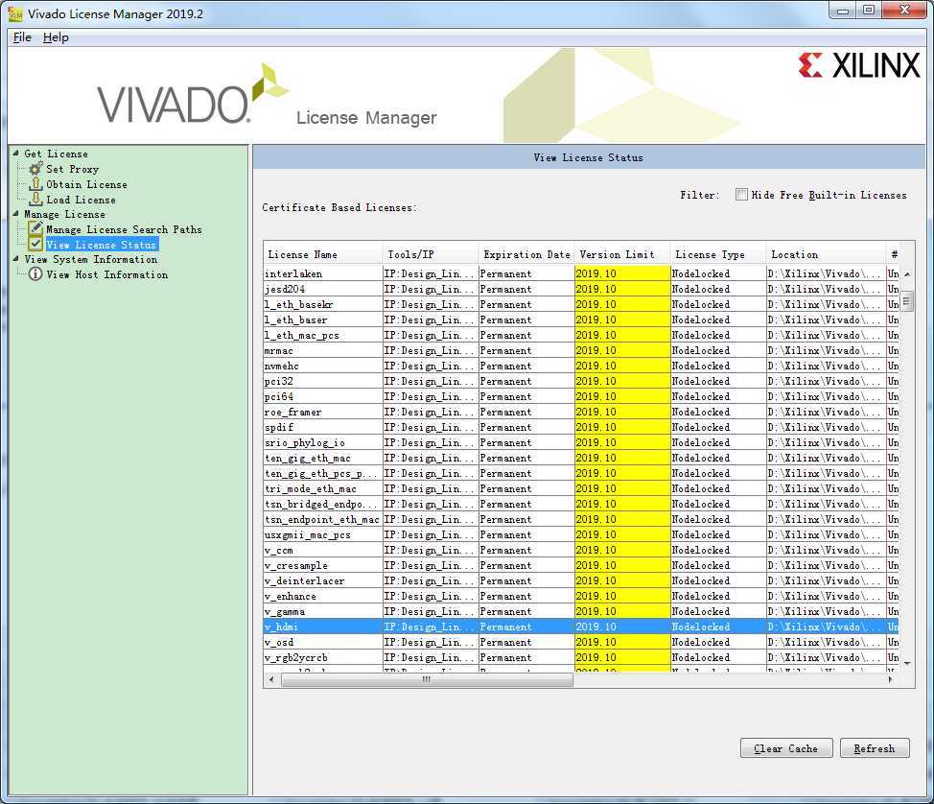Select Set Proxy in the tree
The width and height of the screenshot is (934, 804).
tap(72, 169)
